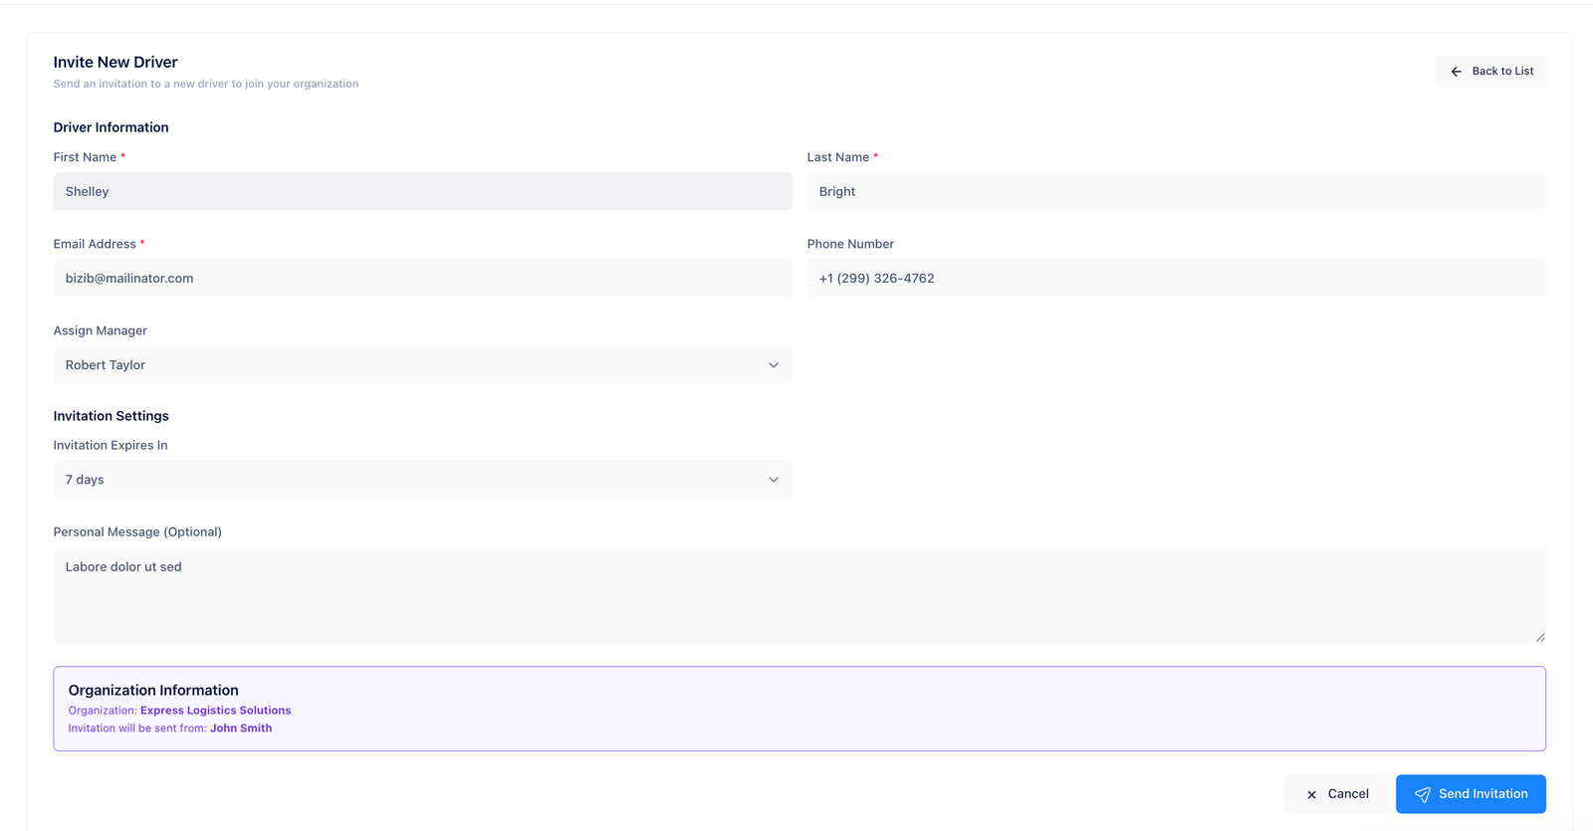Click inside the Personal Message textarea
Screen dimensions: 1593x831
pyautogui.click(x=798, y=595)
